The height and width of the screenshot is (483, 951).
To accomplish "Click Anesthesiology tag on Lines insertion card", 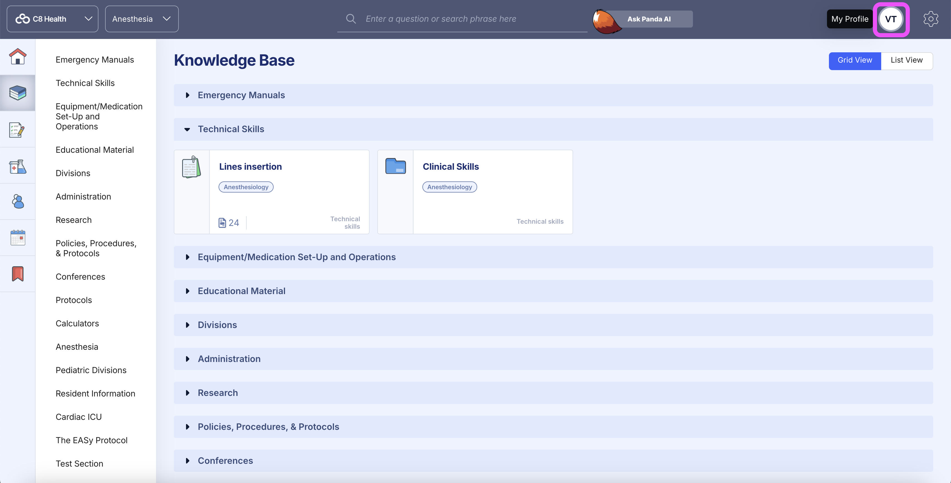I will coord(246,187).
